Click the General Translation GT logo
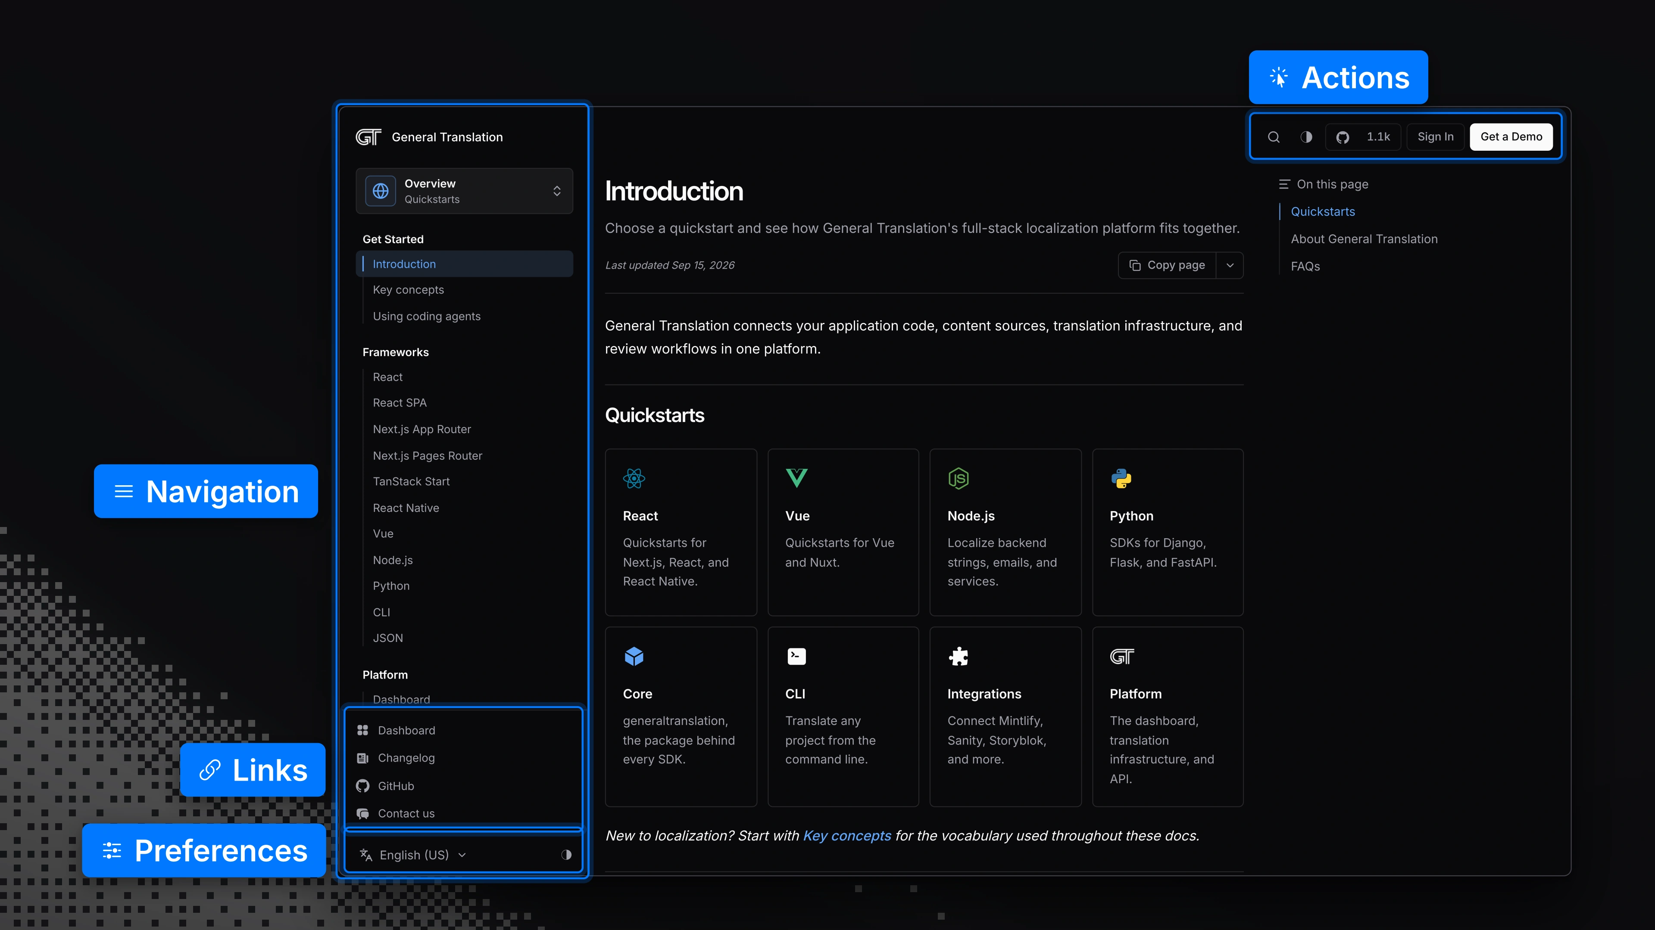This screenshot has height=930, width=1655. point(368,137)
